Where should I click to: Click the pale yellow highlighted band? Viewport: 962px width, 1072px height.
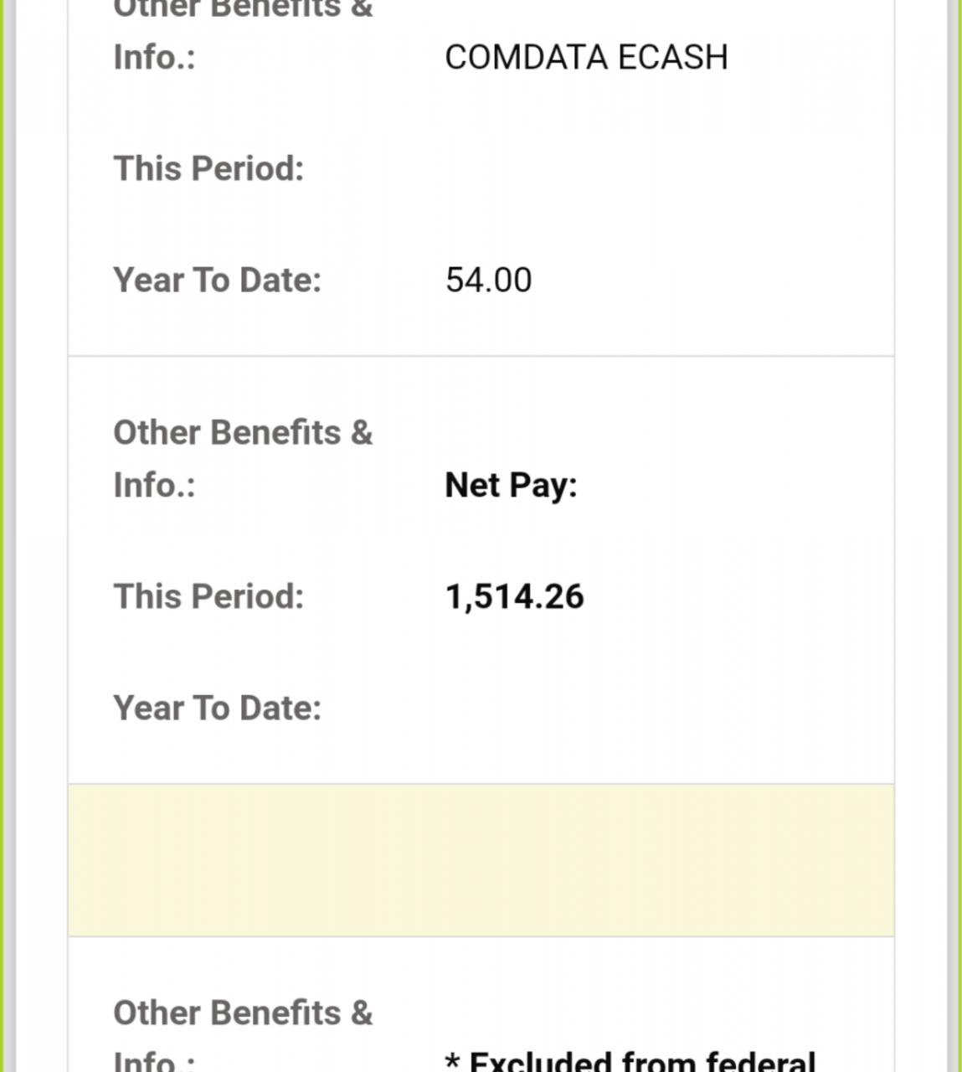tap(481, 860)
